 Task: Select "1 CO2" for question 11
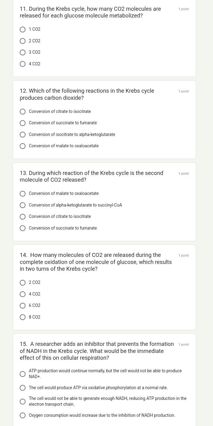coord(22,29)
